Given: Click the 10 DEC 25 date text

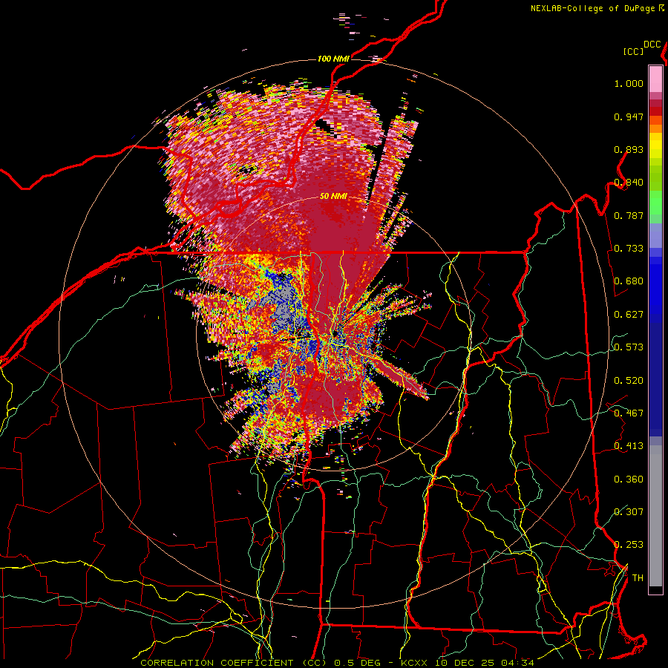Looking at the screenshot, I should pos(463,663).
